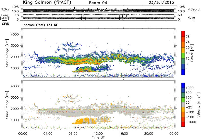Select the '3000' tick in the velocity panel

[x=15, y=97]
